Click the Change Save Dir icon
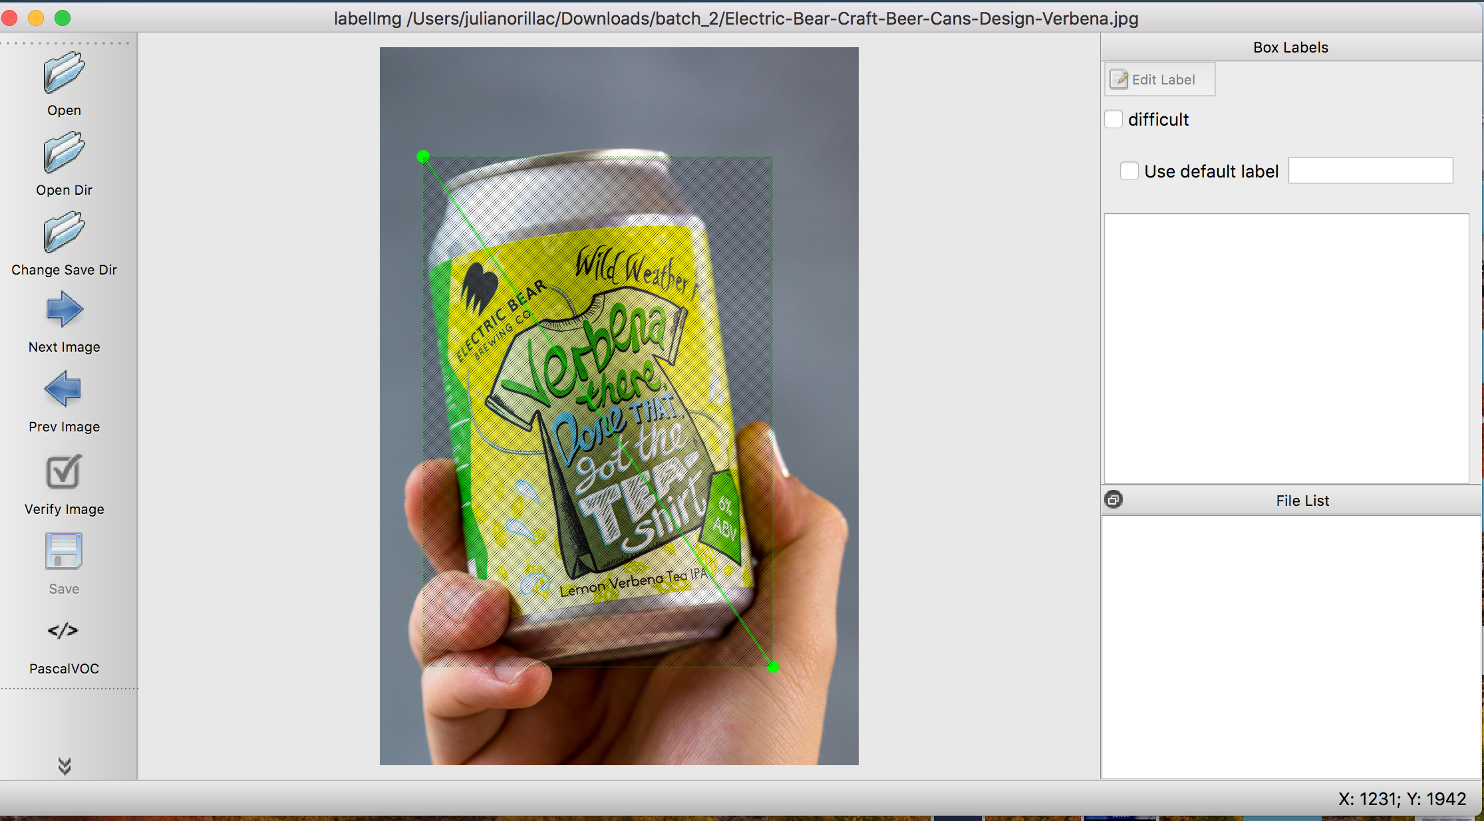Image resolution: width=1484 pixels, height=821 pixels. [x=64, y=233]
